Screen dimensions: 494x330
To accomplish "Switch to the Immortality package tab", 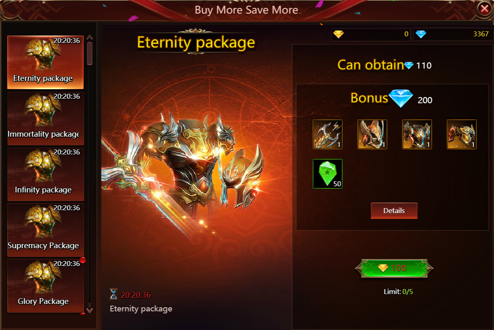I will (46, 118).
